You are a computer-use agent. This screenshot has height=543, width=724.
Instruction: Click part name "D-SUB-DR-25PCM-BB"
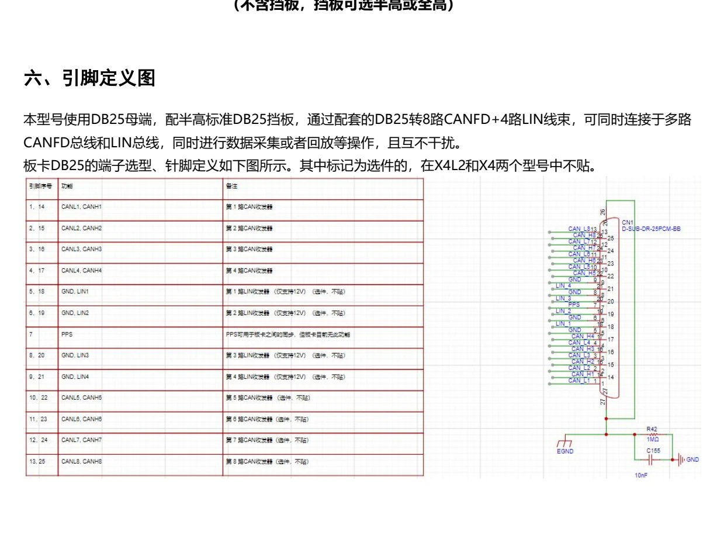(651, 229)
